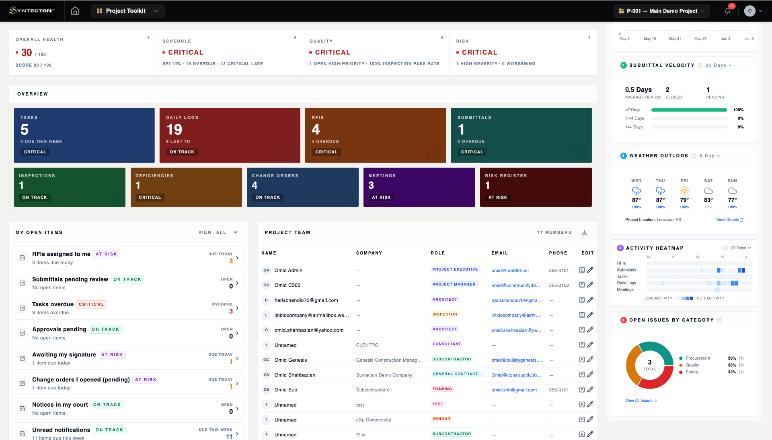The width and height of the screenshot is (772, 440).
Task: Open contact card for Omid C360
Action: [x=582, y=285]
